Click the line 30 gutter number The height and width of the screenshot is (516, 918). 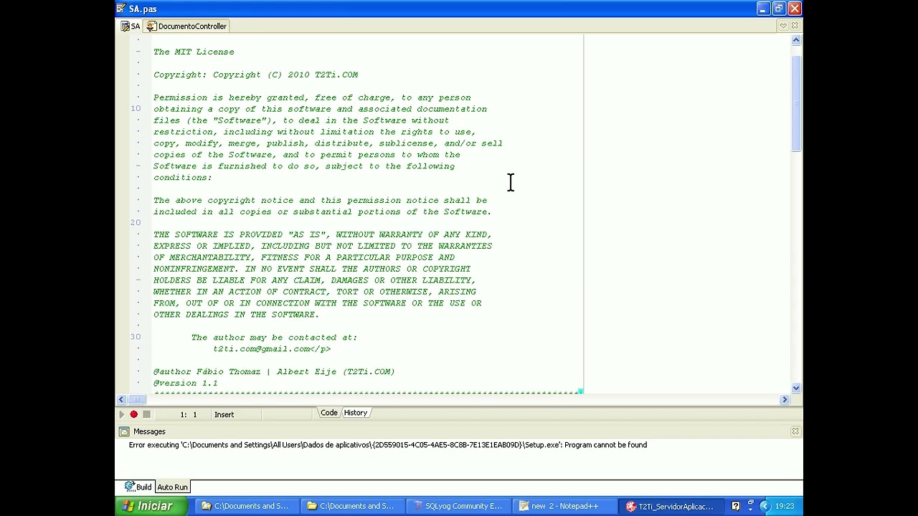click(x=136, y=337)
